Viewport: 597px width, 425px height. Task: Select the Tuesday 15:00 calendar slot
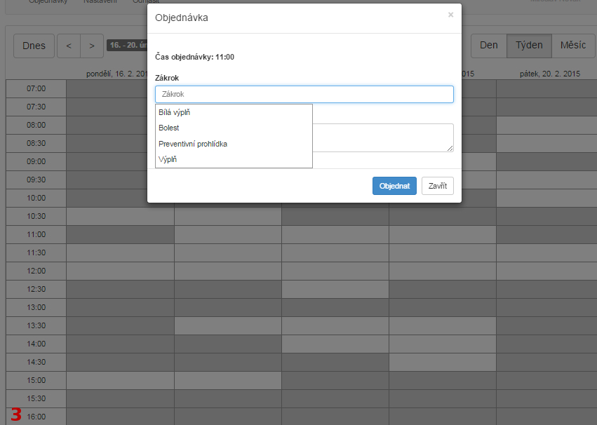[x=228, y=380]
